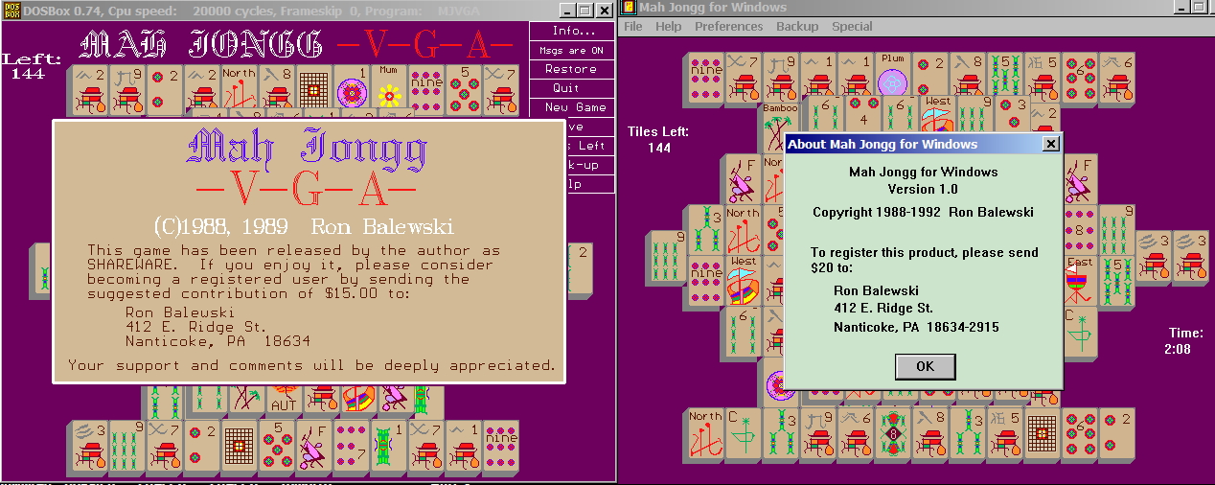Image resolution: width=1215 pixels, height=485 pixels.
Task: Click the Quit button in Mah Jongg VGA
Action: (573, 88)
